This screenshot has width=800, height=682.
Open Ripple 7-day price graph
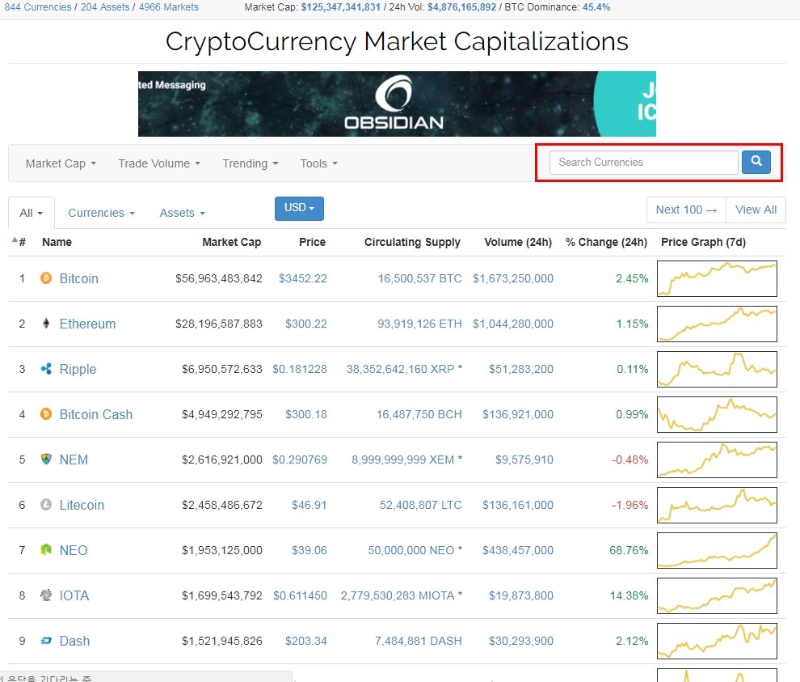[717, 369]
